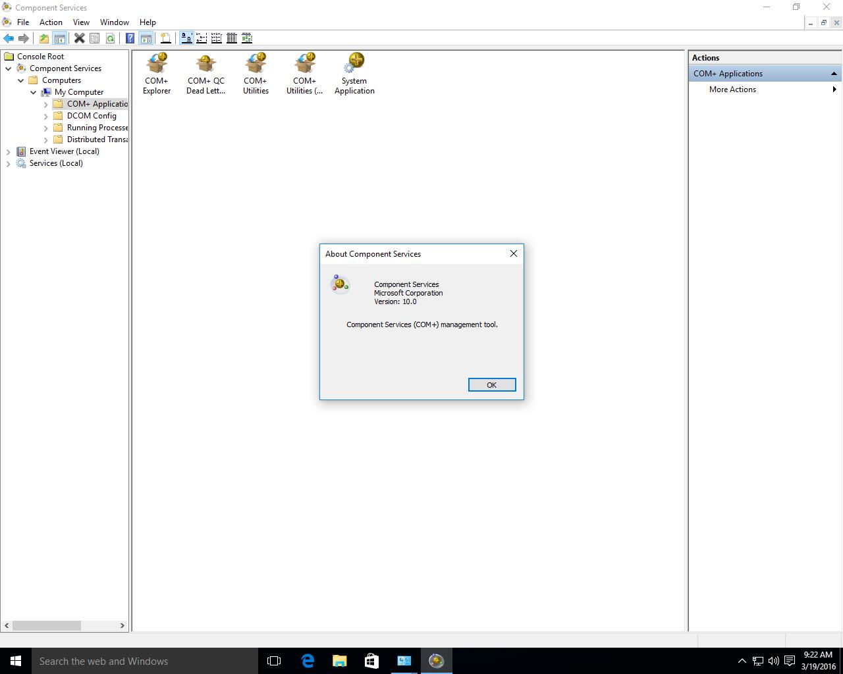Open Task View on taskbar

tap(274, 661)
